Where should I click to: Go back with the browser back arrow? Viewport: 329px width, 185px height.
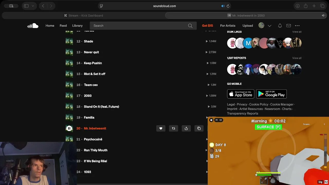pyautogui.click(x=43, y=6)
